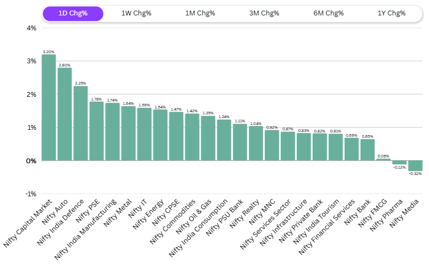Click the Nifty Metal bar
This screenshot has height=267, width=429.
pos(128,133)
